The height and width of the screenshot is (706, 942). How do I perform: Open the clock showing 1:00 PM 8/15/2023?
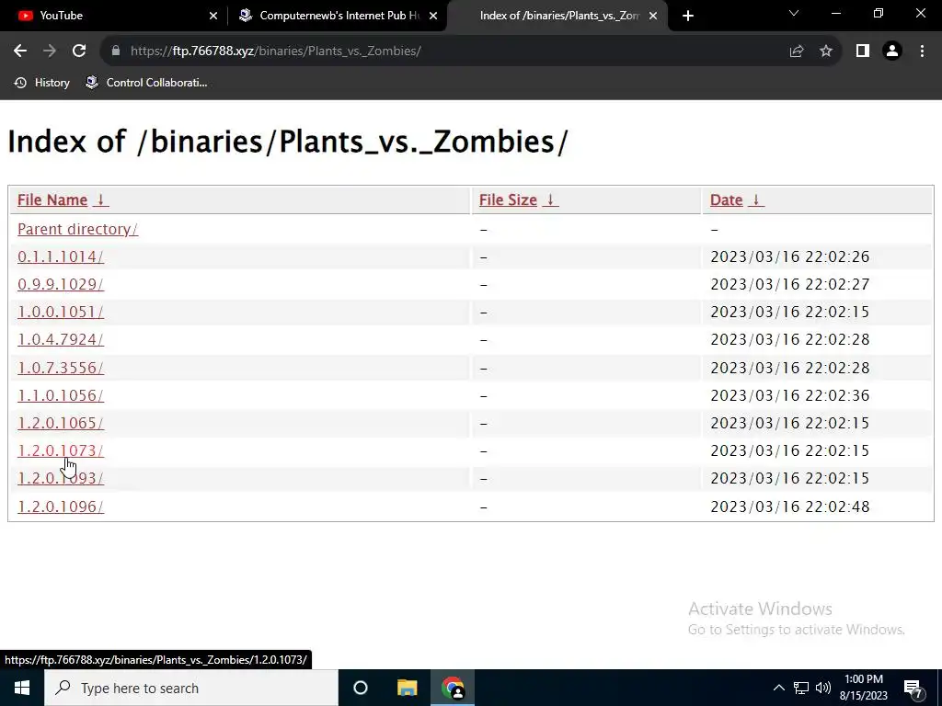pyautogui.click(x=863, y=688)
